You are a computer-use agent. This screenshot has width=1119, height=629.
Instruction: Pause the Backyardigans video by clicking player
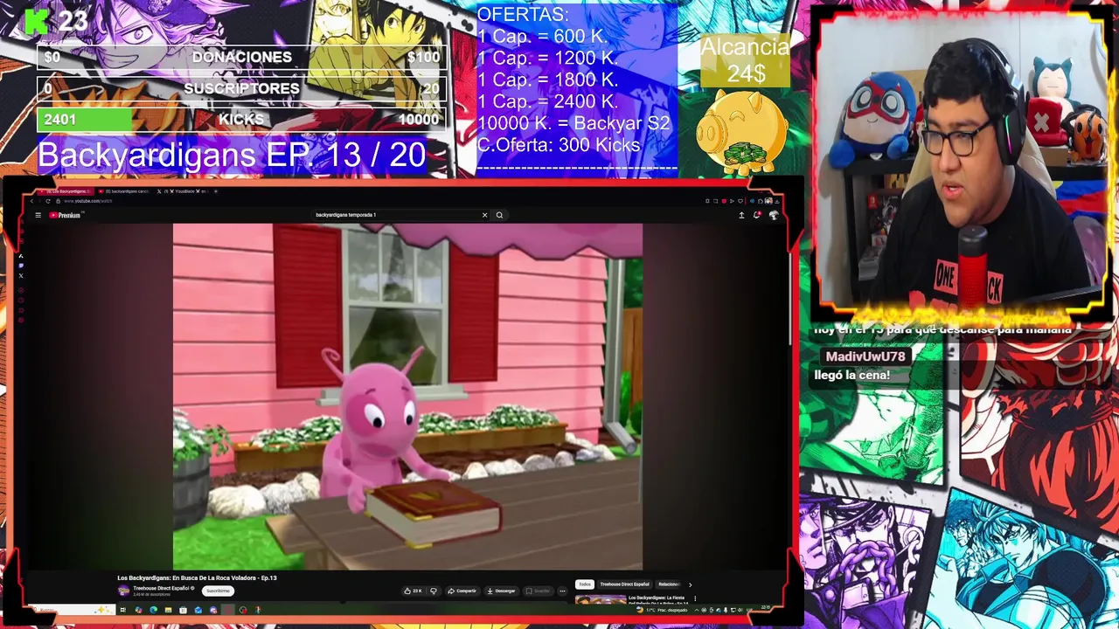pyautogui.click(x=407, y=396)
